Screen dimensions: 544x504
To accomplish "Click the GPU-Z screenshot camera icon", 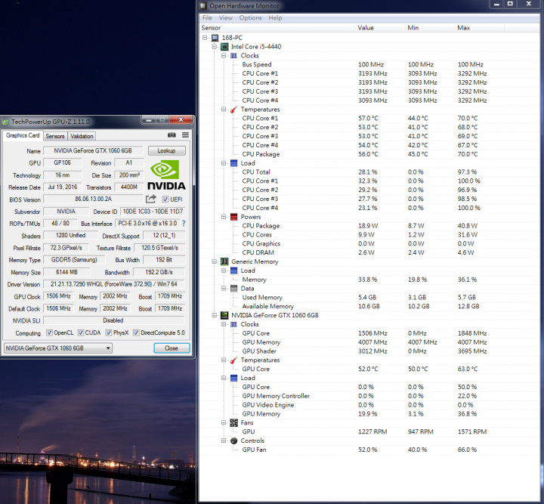I will point(172,135).
